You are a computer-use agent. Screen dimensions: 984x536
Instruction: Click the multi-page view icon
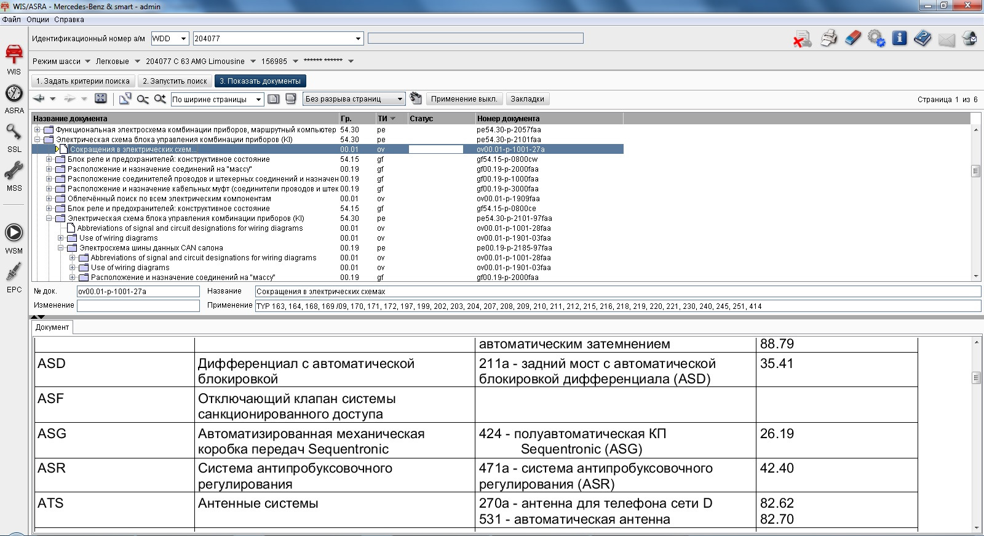tap(291, 98)
